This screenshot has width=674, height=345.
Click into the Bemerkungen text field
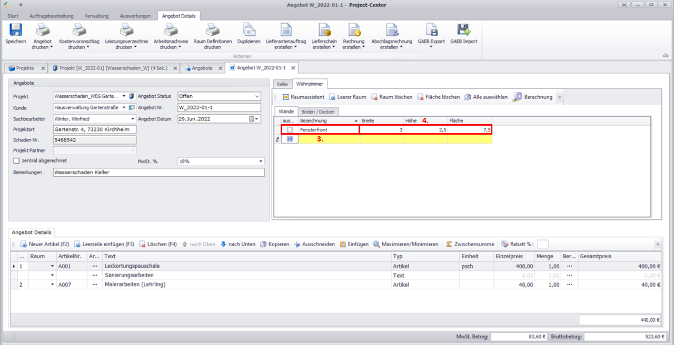(x=158, y=172)
